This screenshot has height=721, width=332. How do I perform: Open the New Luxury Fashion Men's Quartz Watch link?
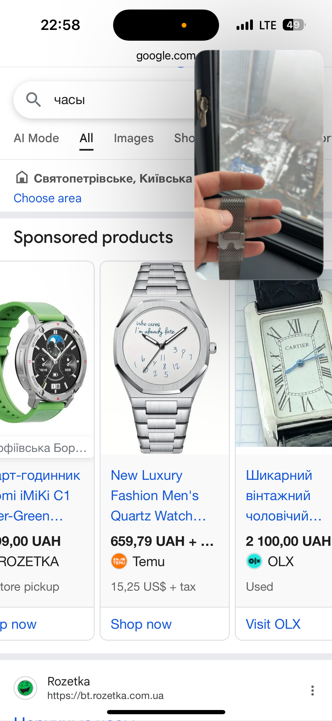pos(158,495)
